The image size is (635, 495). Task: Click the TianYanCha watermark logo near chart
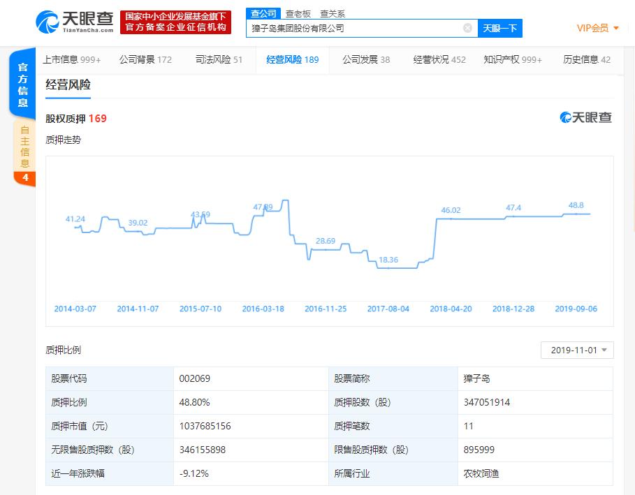[585, 117]
